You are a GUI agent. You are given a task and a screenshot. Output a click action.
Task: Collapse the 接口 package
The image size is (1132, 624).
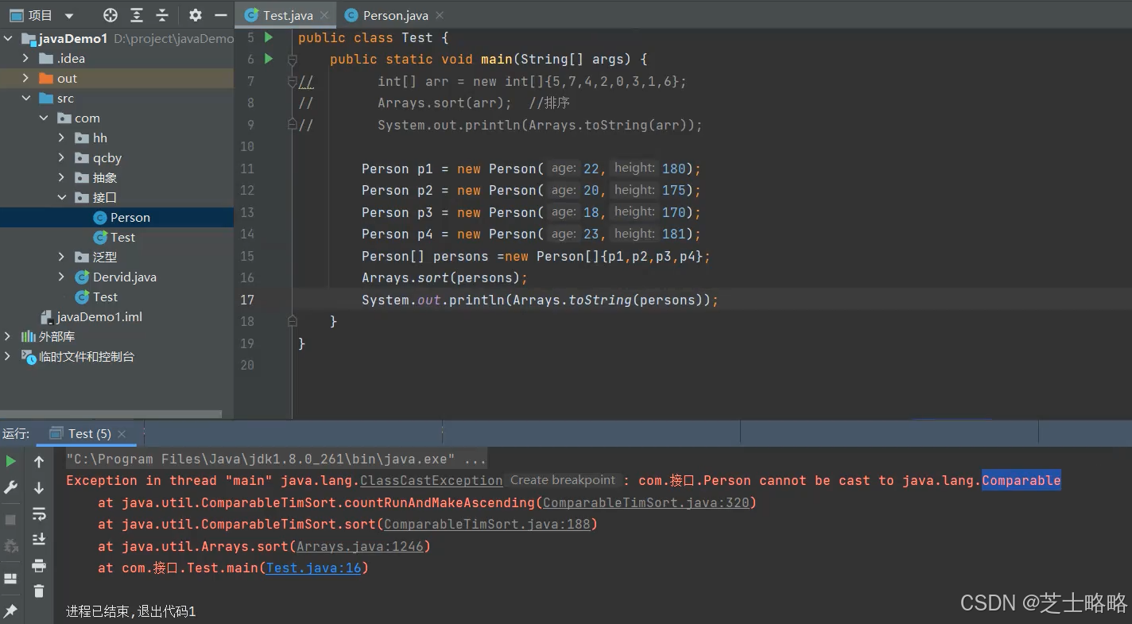click(61, 197)
